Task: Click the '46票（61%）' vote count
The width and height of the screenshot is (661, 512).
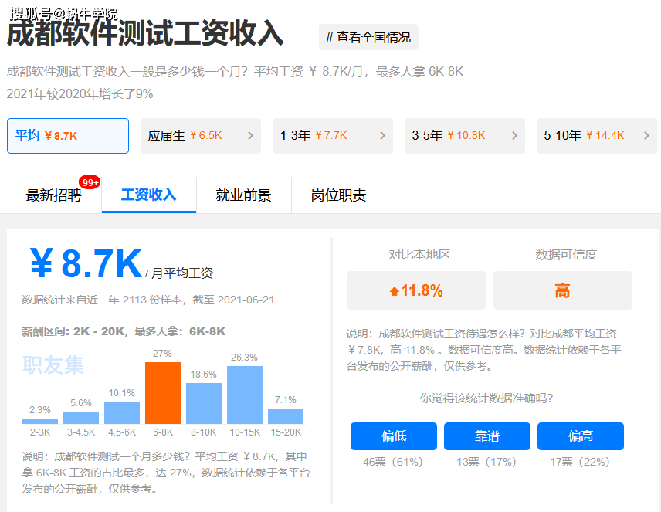Action: tap(393, 462)
